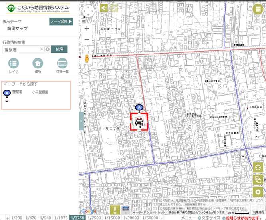Select map scale 1/30000

tap(131, 218)
